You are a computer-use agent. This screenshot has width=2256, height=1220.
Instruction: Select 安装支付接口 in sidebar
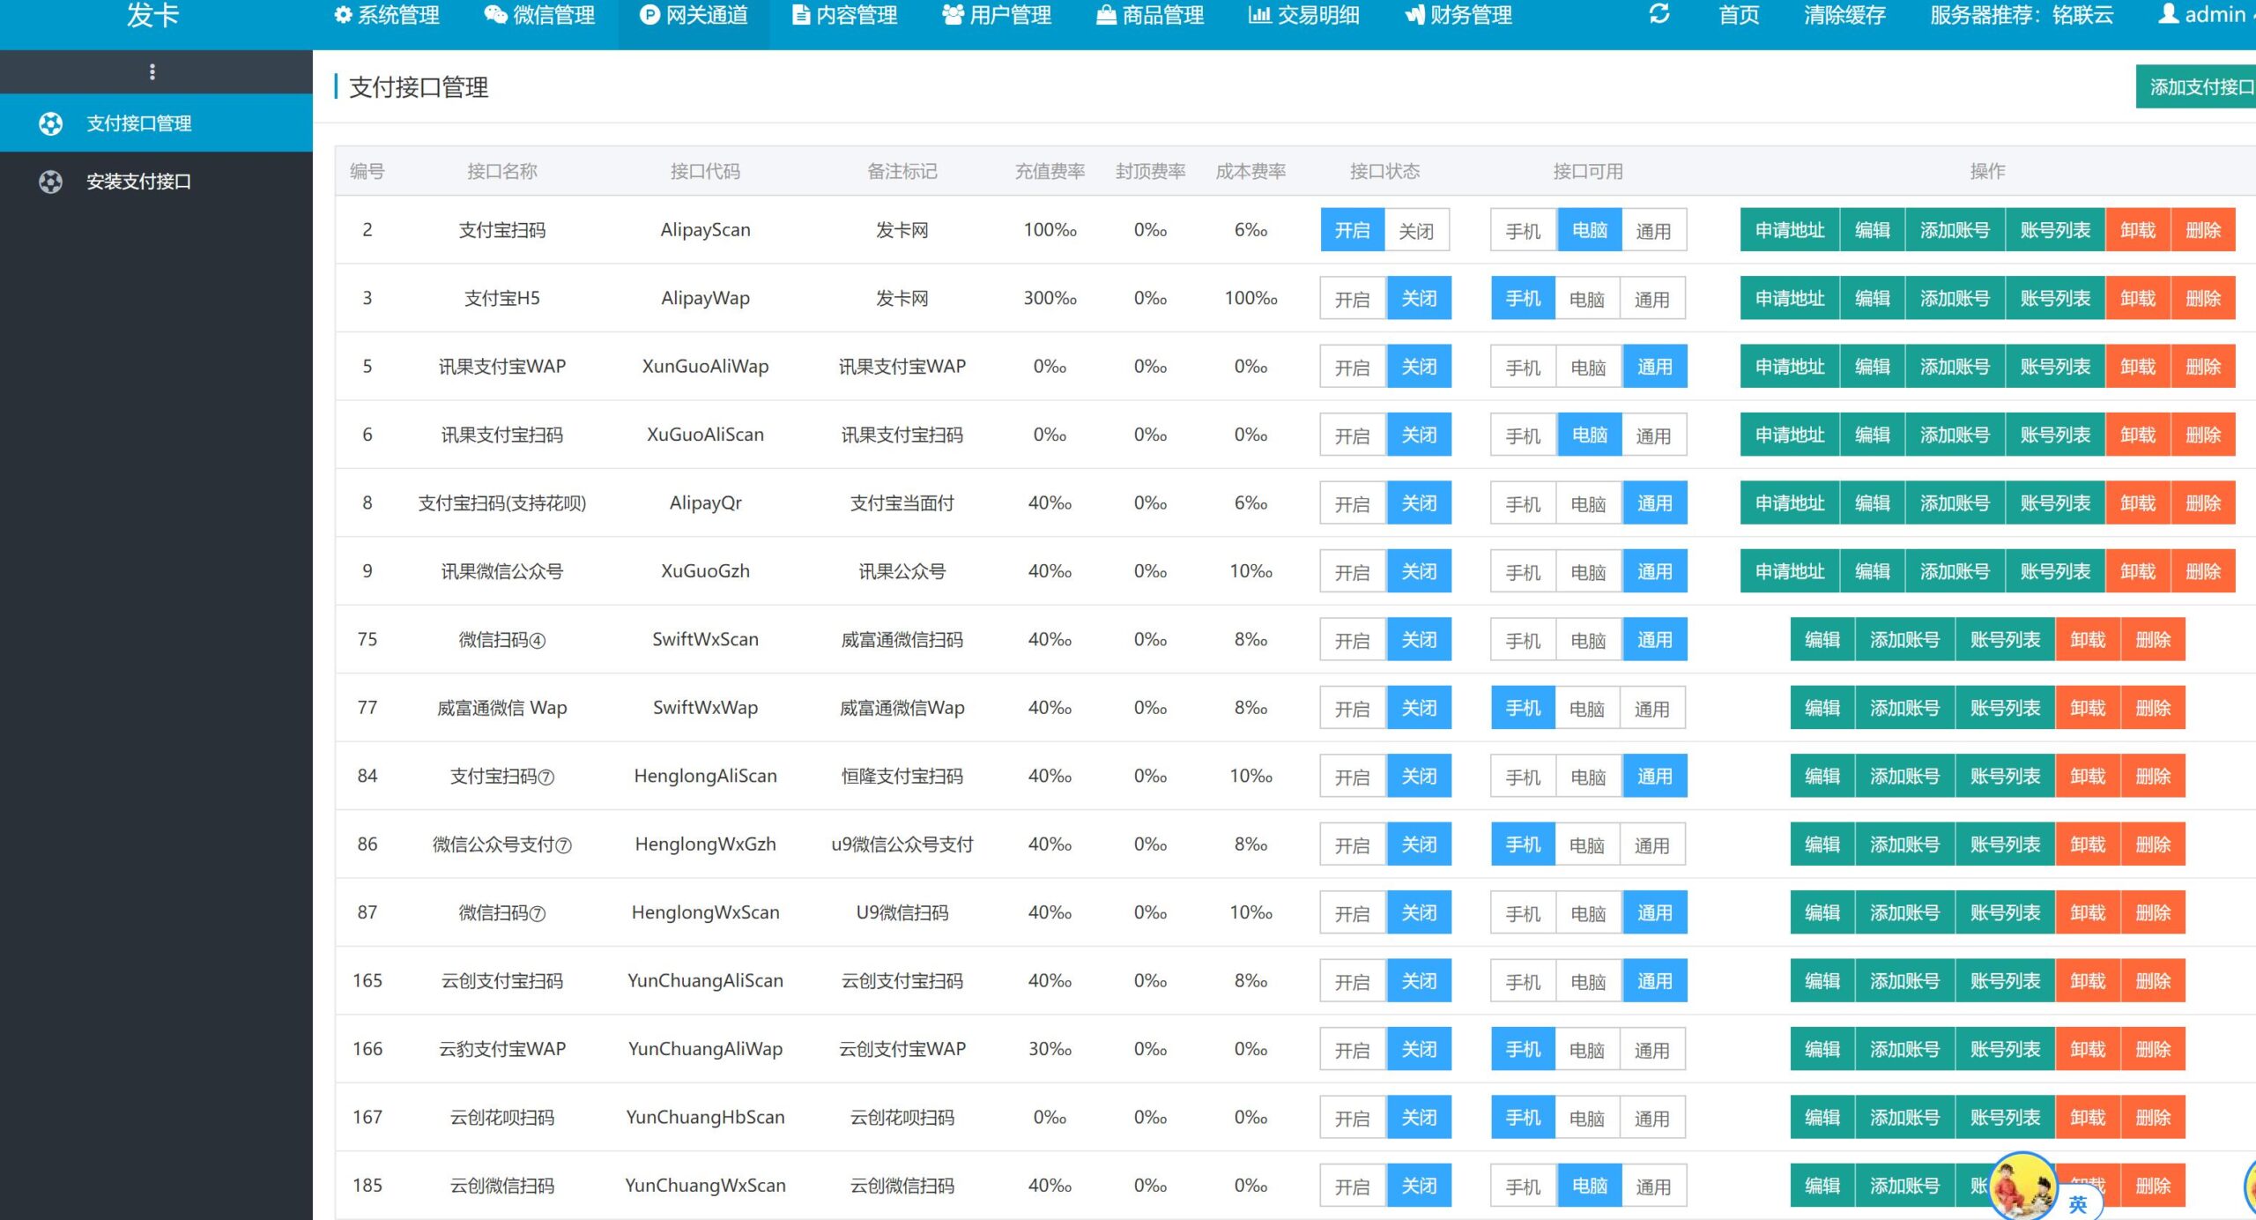click(156, 182)
